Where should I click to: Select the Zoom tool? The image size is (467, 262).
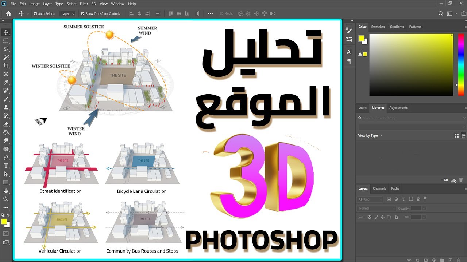coord(6,199)
